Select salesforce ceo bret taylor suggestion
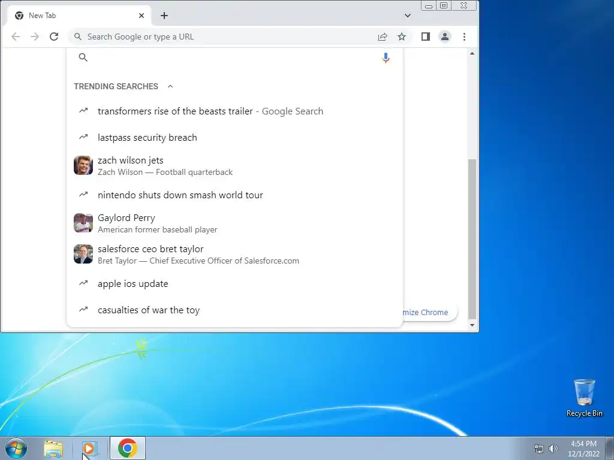The width and height of the screenshot is (614, 460). (x=235, y=254)
